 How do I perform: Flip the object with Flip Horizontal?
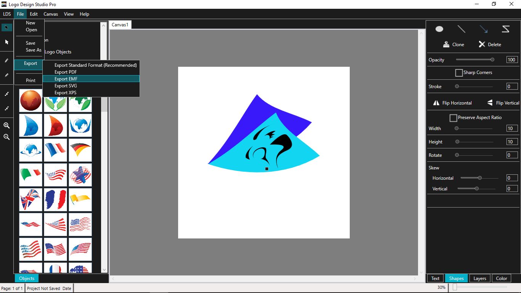point(452,103)
